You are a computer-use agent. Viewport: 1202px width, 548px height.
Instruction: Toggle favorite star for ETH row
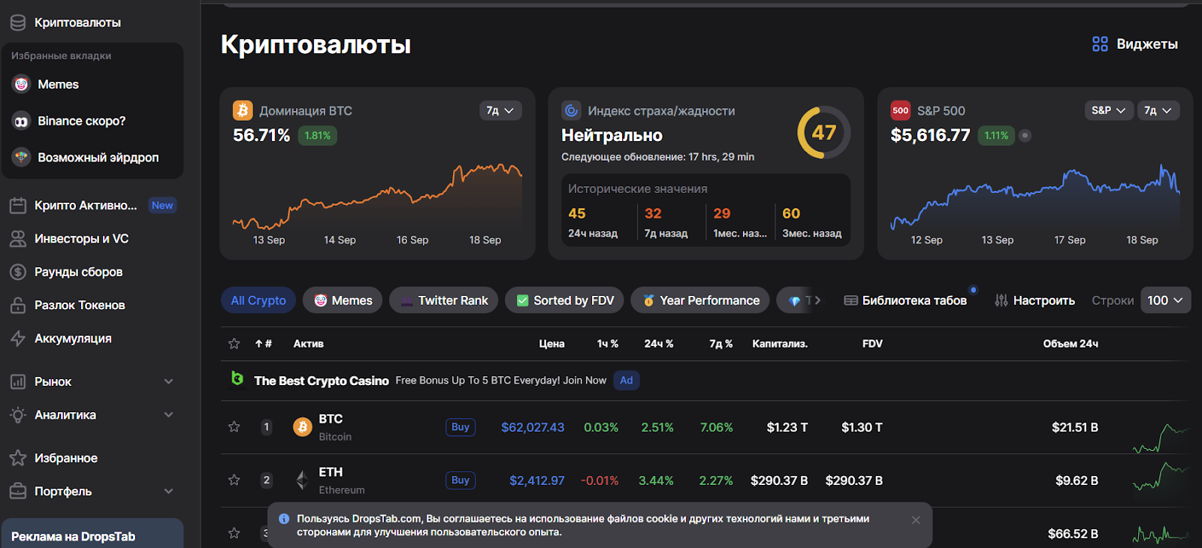[x=234, y=480]
